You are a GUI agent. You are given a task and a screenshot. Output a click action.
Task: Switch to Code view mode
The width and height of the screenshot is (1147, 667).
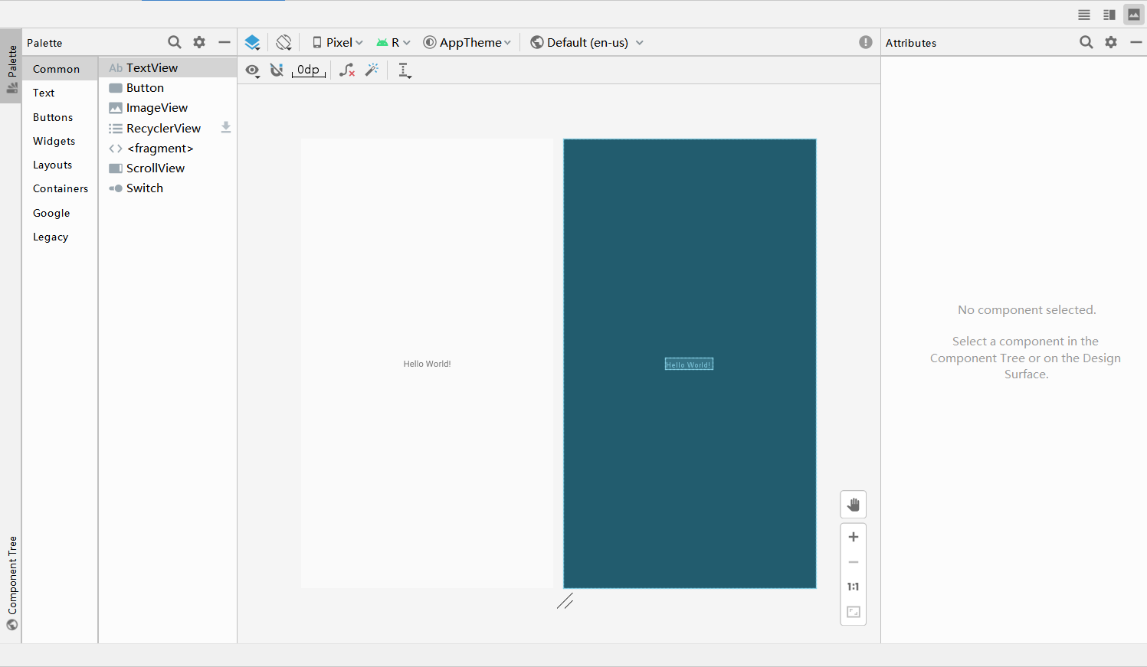[1084, 15]
